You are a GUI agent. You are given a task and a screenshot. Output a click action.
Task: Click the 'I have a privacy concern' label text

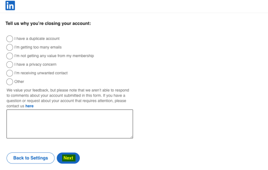pyautogui.click(x=36, y=64)
